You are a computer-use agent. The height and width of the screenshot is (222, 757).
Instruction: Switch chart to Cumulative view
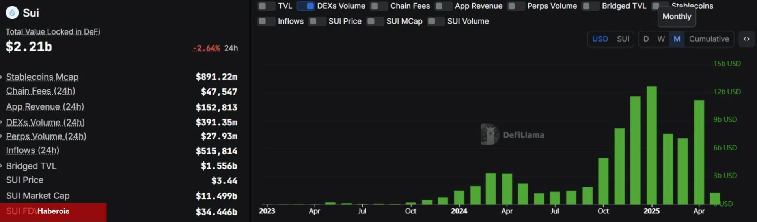click(x=709, y=39)
